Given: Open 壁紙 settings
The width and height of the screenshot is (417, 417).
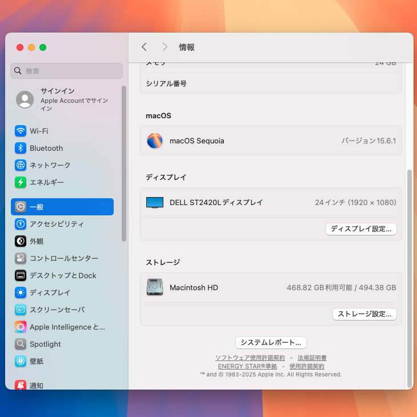Looking at the screenshot, I should [62, 361].
